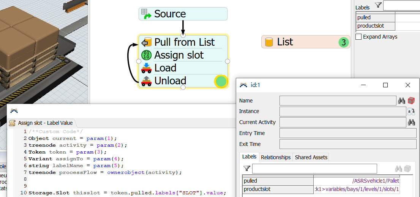The image size is (420, 197).
Task: Click the green 3 badge on List
Action: pyautogui.click(x=343, y=42)
